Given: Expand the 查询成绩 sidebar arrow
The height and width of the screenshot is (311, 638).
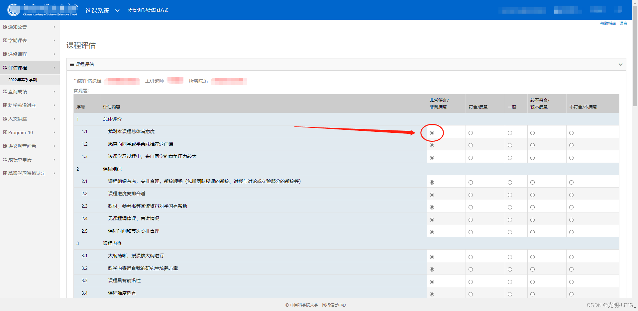Looking at the screenshot, I should click(54, 92).
